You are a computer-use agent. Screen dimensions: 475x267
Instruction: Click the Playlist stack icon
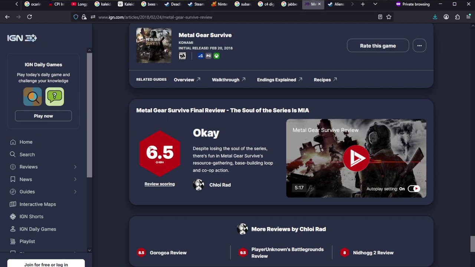pos(13,241)
